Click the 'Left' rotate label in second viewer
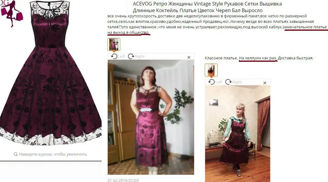 point(219,82)
